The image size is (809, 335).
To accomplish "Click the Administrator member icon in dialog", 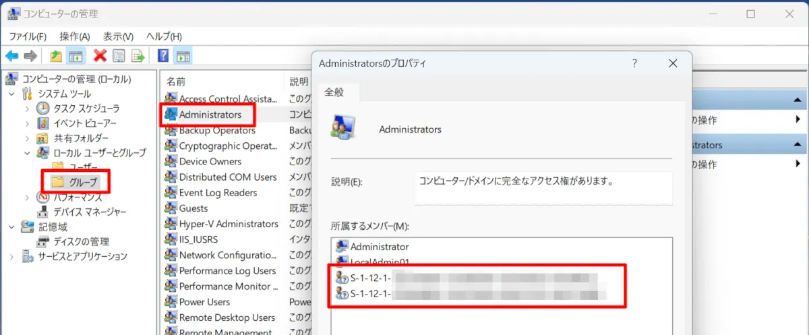I will [x=342, y=247].
